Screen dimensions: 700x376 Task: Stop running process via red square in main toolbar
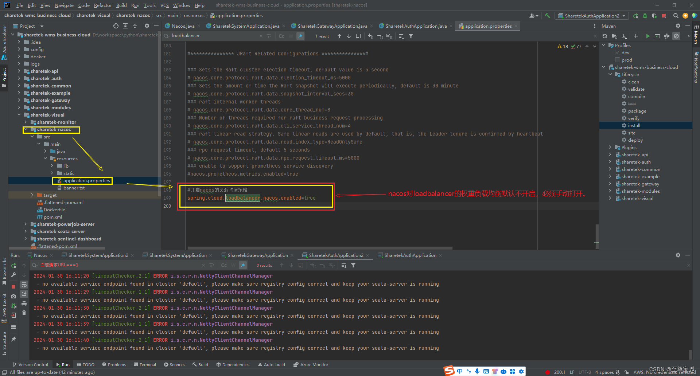click(x=664, y=16)
